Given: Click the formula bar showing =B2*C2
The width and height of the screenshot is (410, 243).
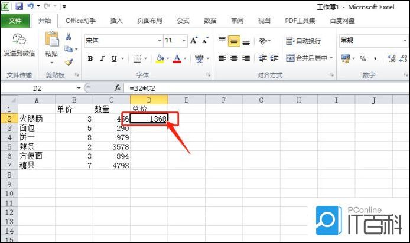Looking at the screenshot, I should (x=266, y=88).
